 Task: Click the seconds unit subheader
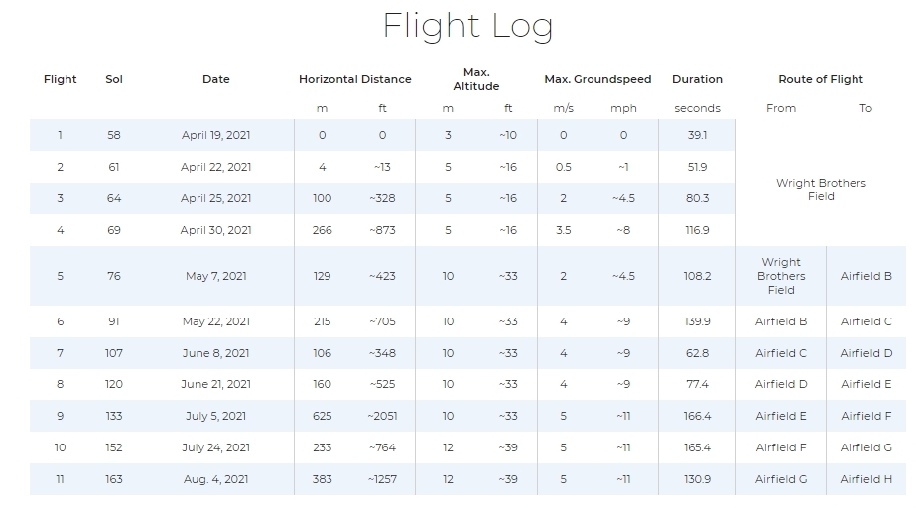(697, 108)
